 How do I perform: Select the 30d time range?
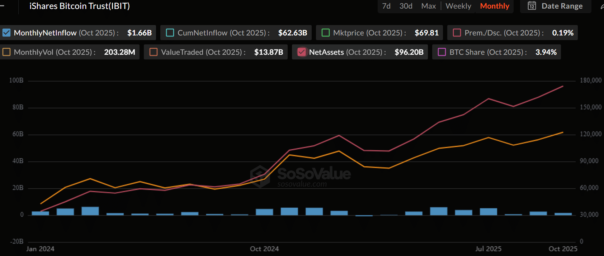(x=406, y=6)
